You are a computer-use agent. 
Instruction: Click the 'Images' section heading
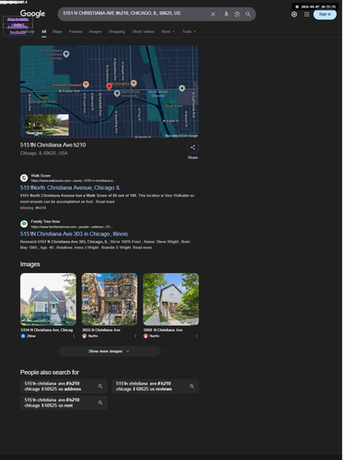click(x=30, y=264)
